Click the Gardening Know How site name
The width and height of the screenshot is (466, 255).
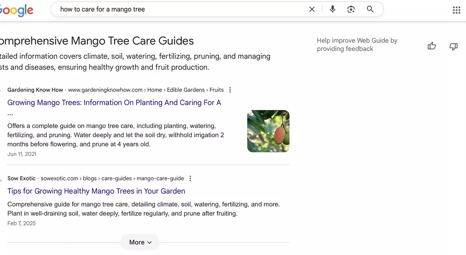point(35,90)
